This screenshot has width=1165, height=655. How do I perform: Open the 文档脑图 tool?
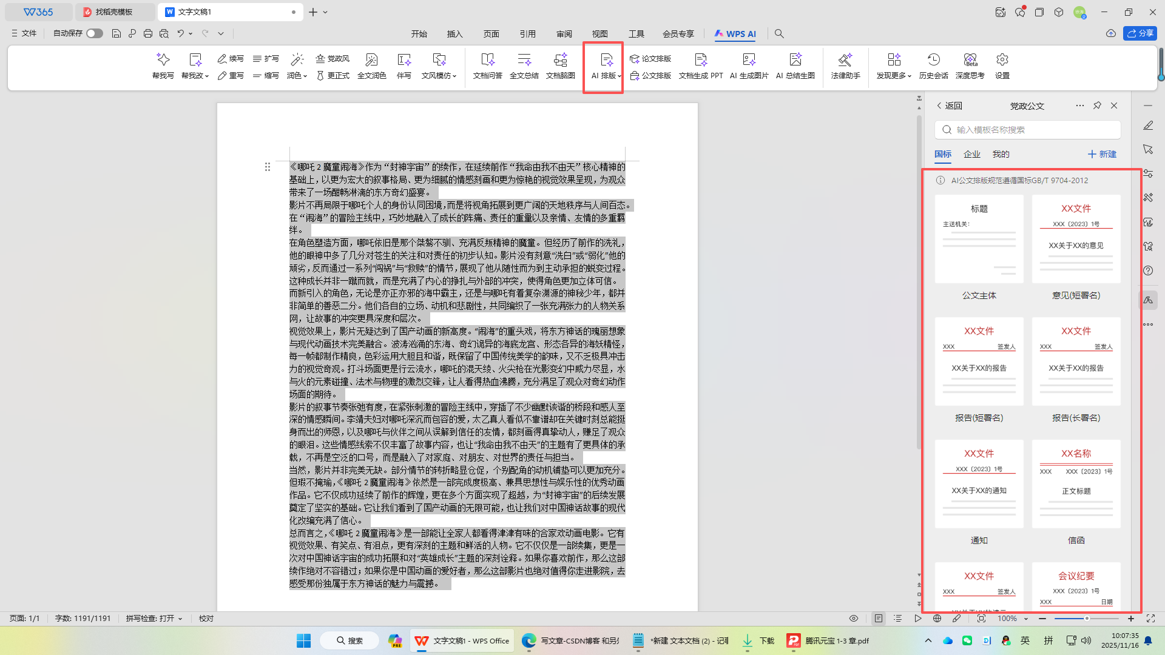coord(560,67)
